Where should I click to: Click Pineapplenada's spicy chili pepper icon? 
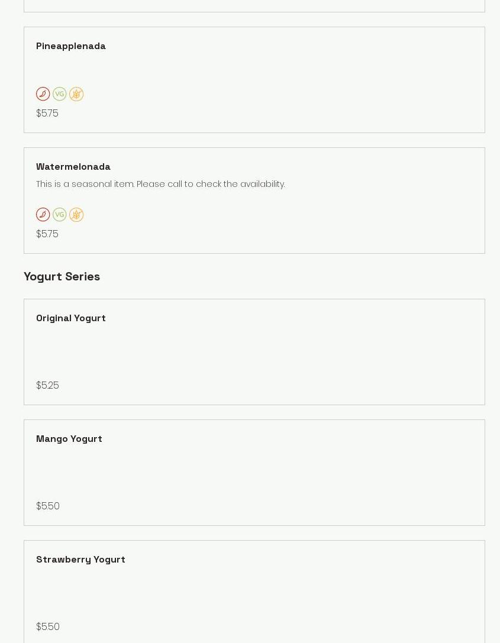[43, 94]
